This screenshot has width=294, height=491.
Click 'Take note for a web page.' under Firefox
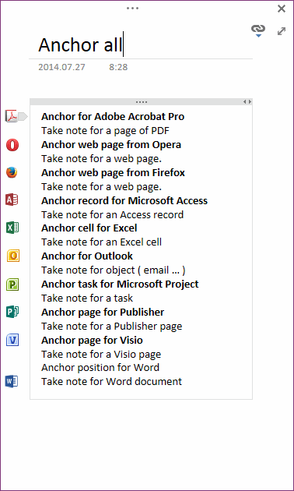coord(102,186)
